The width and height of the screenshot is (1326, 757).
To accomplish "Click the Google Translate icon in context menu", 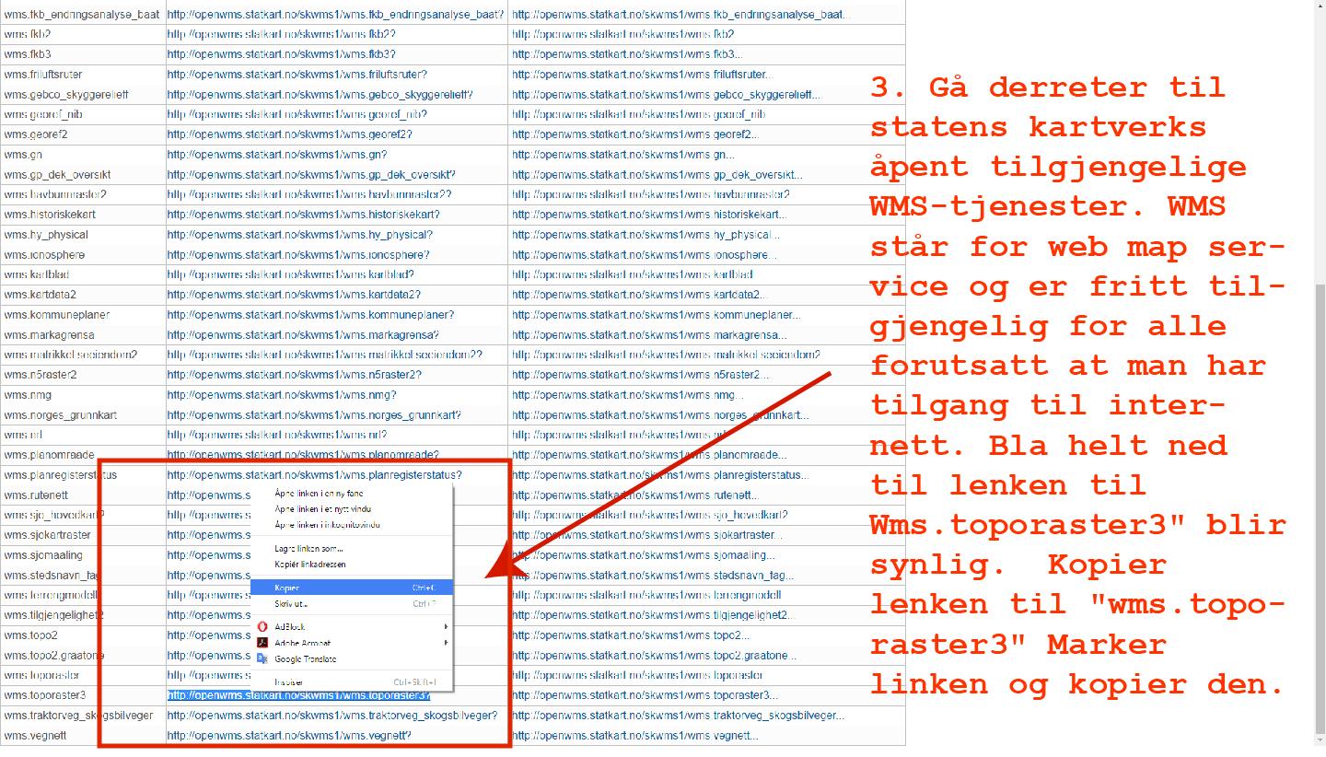I will 262,658.
